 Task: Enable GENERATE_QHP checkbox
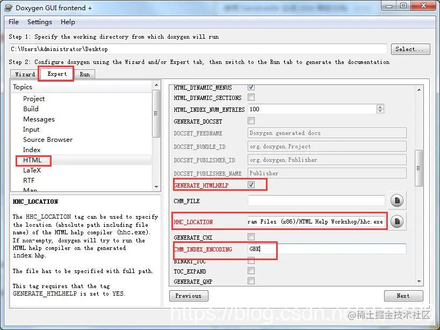coord(251,281)
